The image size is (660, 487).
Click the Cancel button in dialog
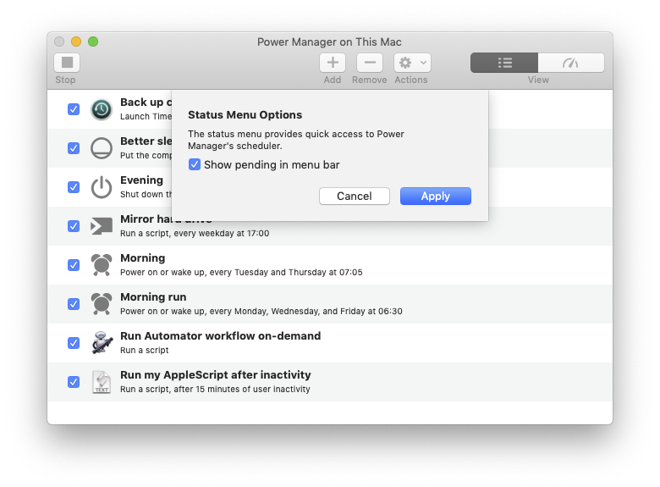[x=354, y=196]
